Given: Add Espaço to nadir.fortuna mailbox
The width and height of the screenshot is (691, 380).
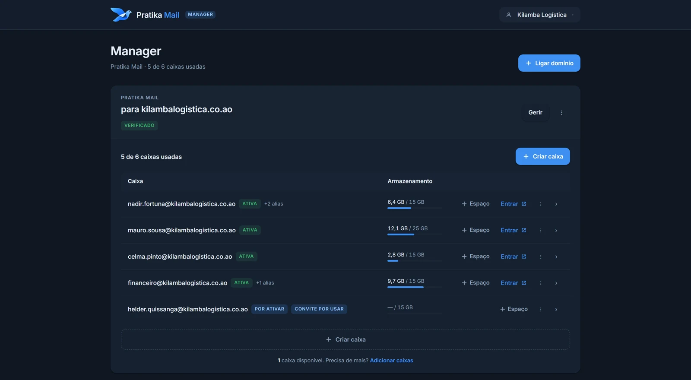Looking at the screenshot, I should (475, 204).
